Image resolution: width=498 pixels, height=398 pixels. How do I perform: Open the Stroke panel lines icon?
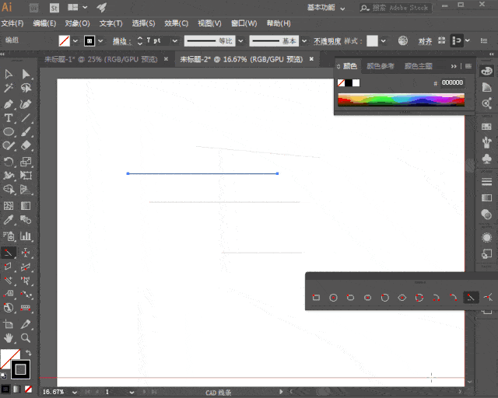pyautogui.click(x=487, y=181)
